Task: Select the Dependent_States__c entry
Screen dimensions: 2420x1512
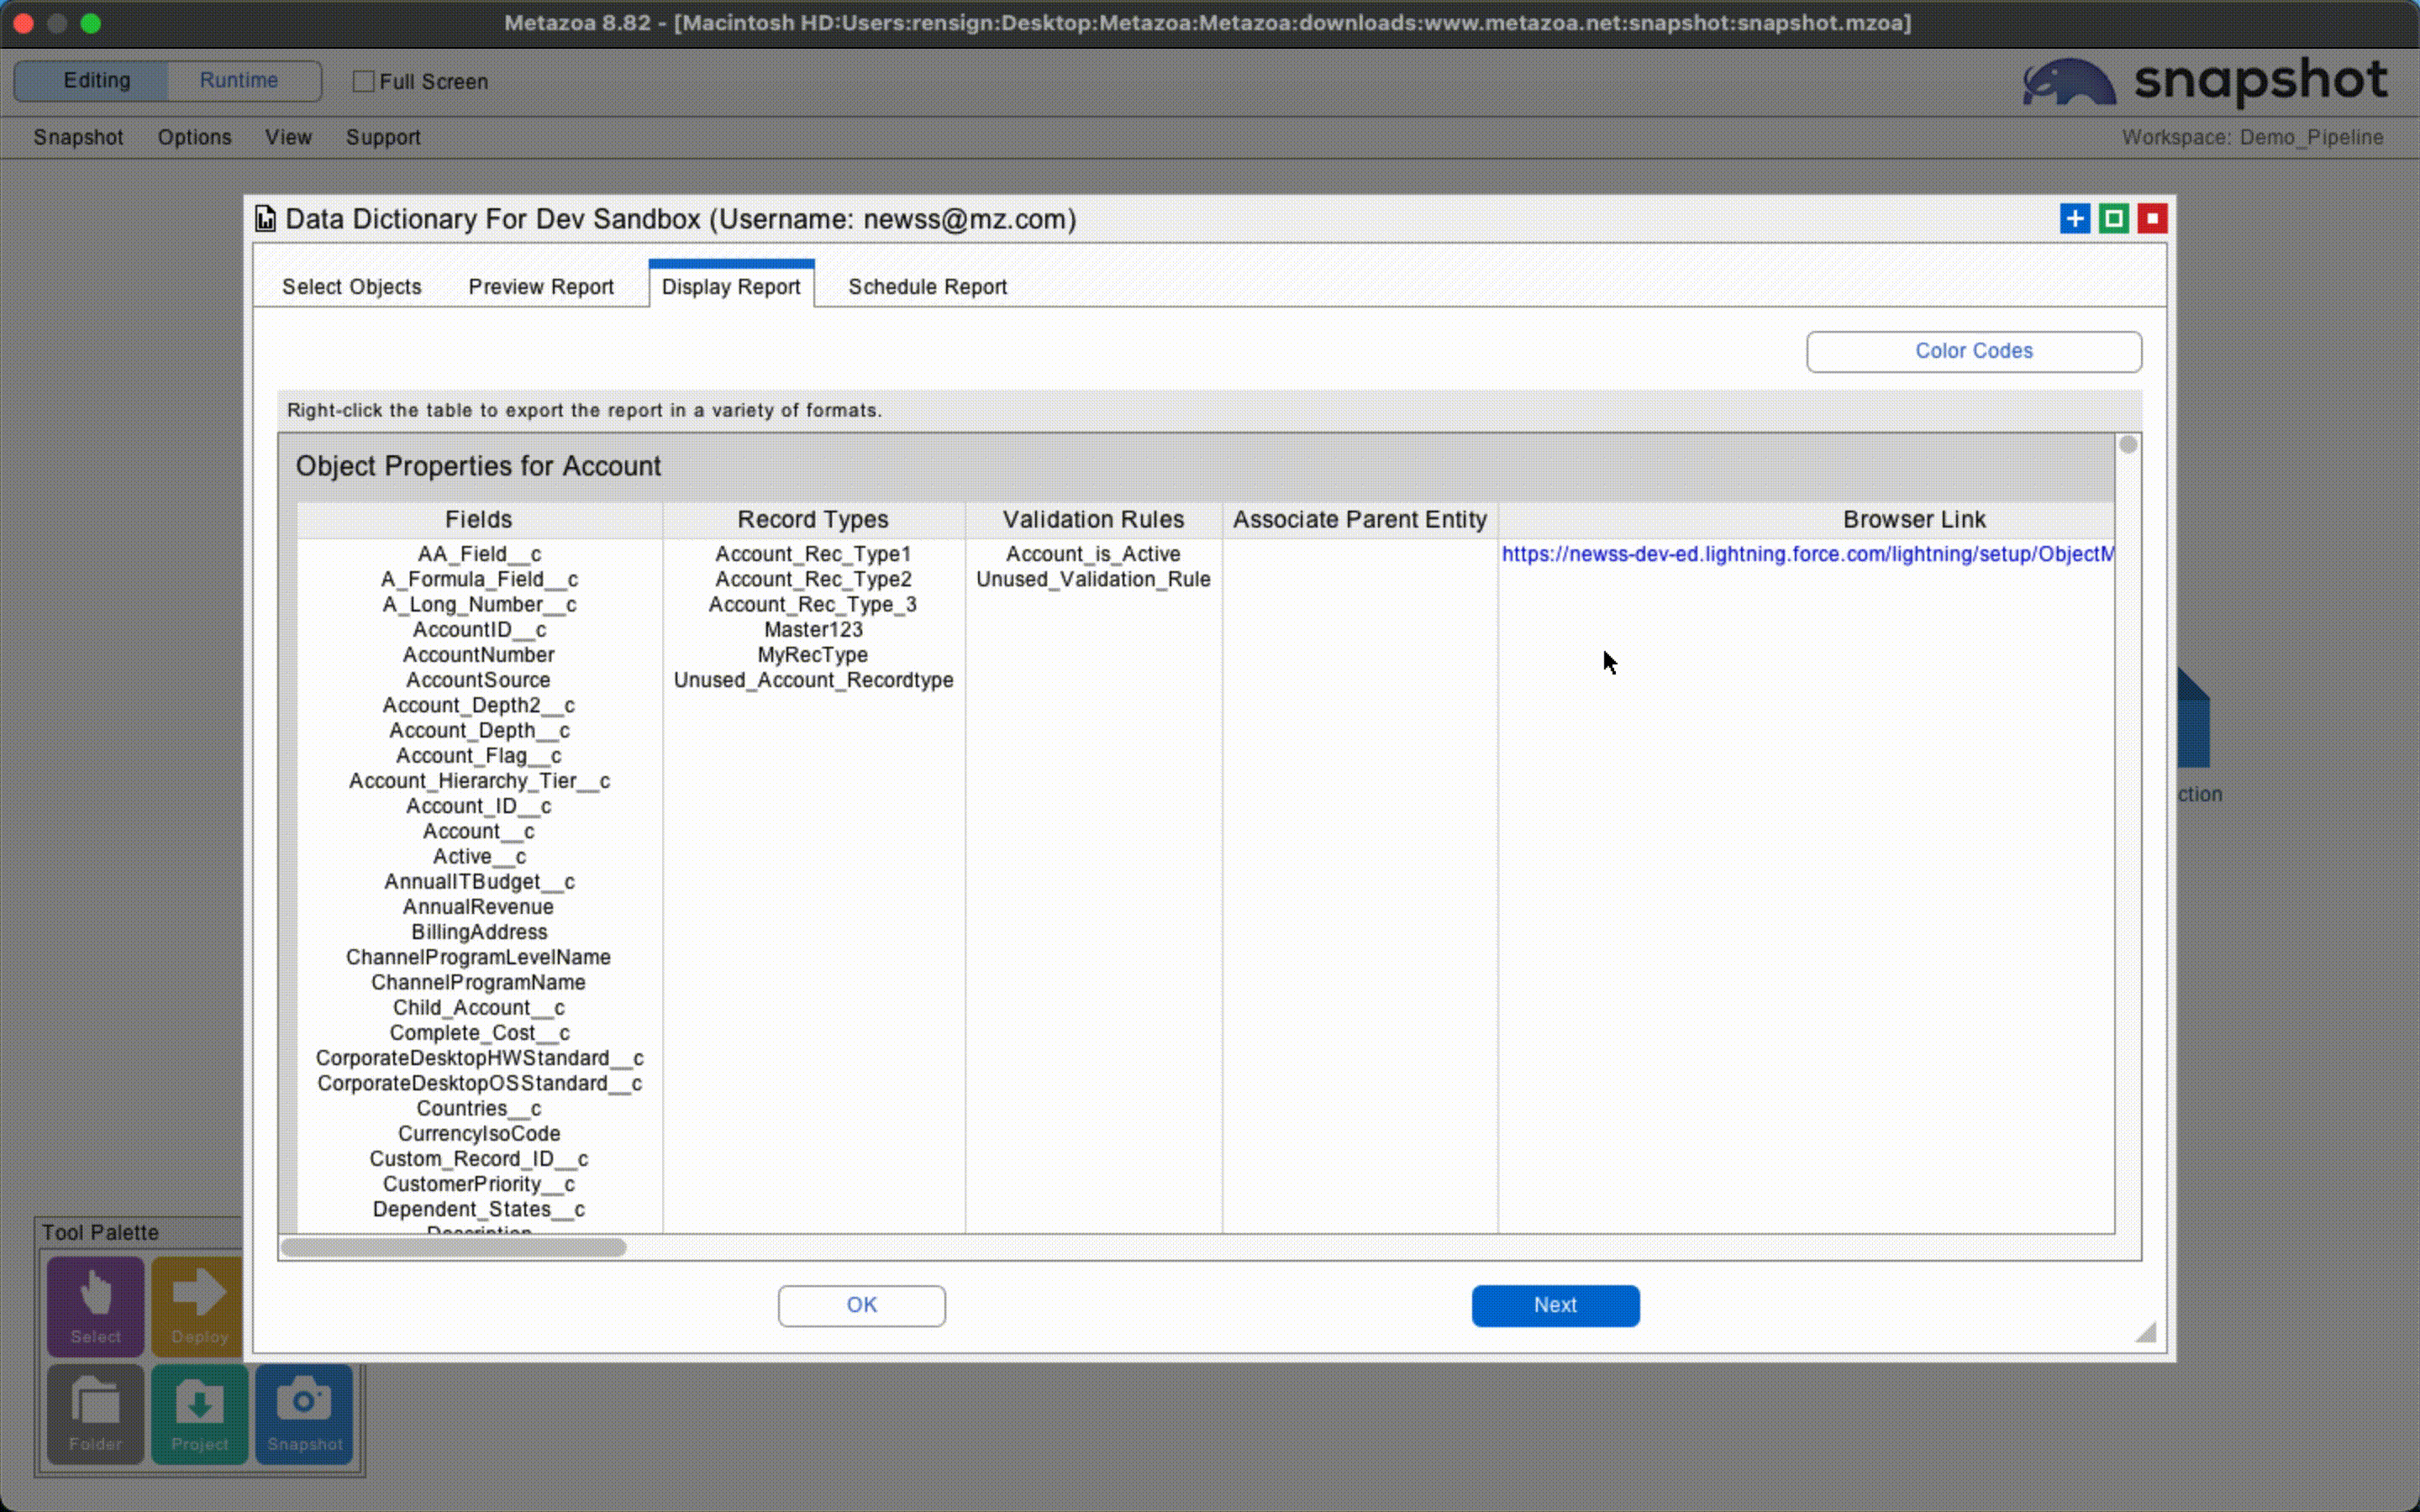Action: click(479, 1209)
